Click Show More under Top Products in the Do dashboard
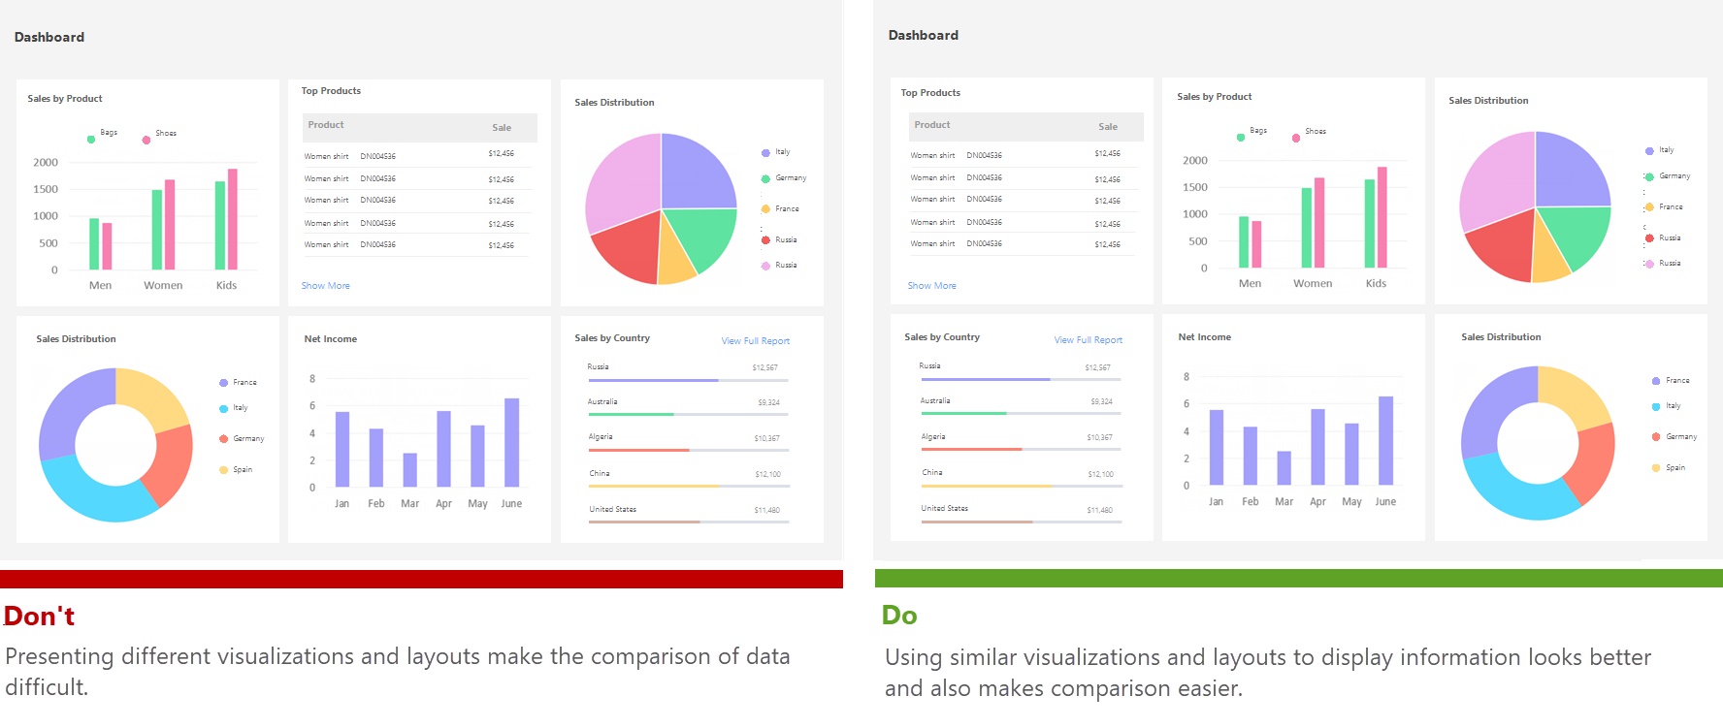Viewport: 1723px width, 728px height. (x=931, y=286)
